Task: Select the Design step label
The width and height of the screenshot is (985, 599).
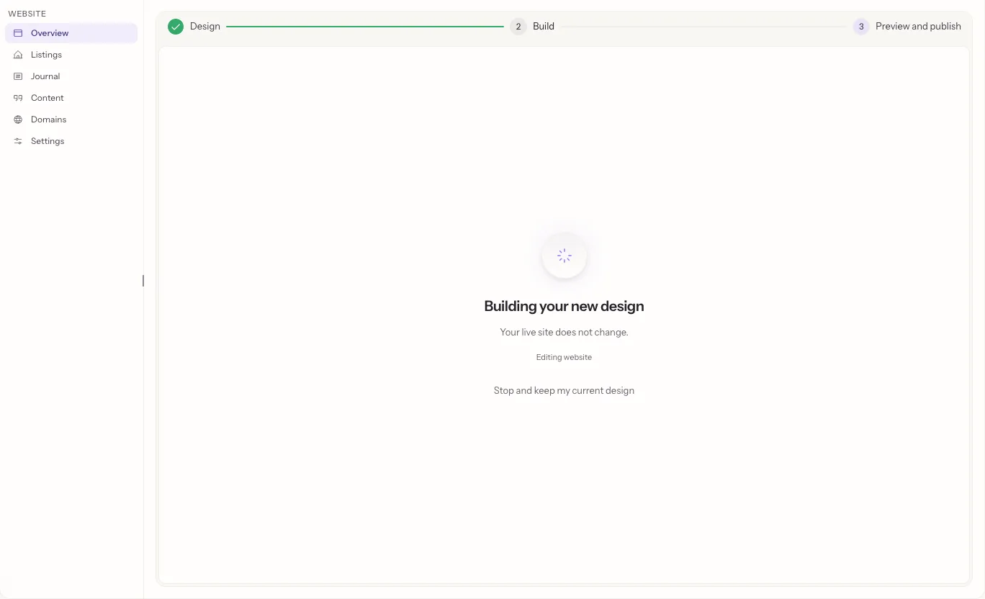Action: point(205,27)
